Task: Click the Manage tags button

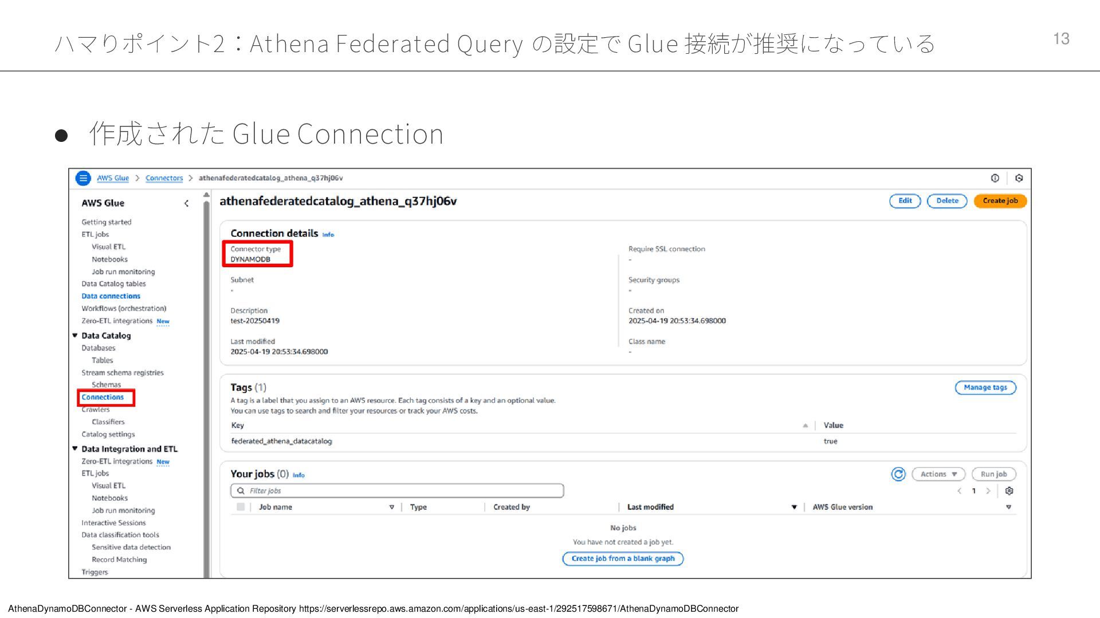Action: coord(985,387)
